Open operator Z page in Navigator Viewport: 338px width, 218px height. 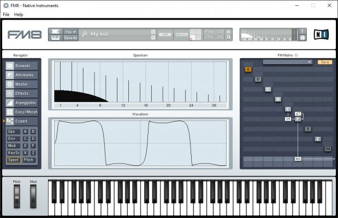point(33,153)
